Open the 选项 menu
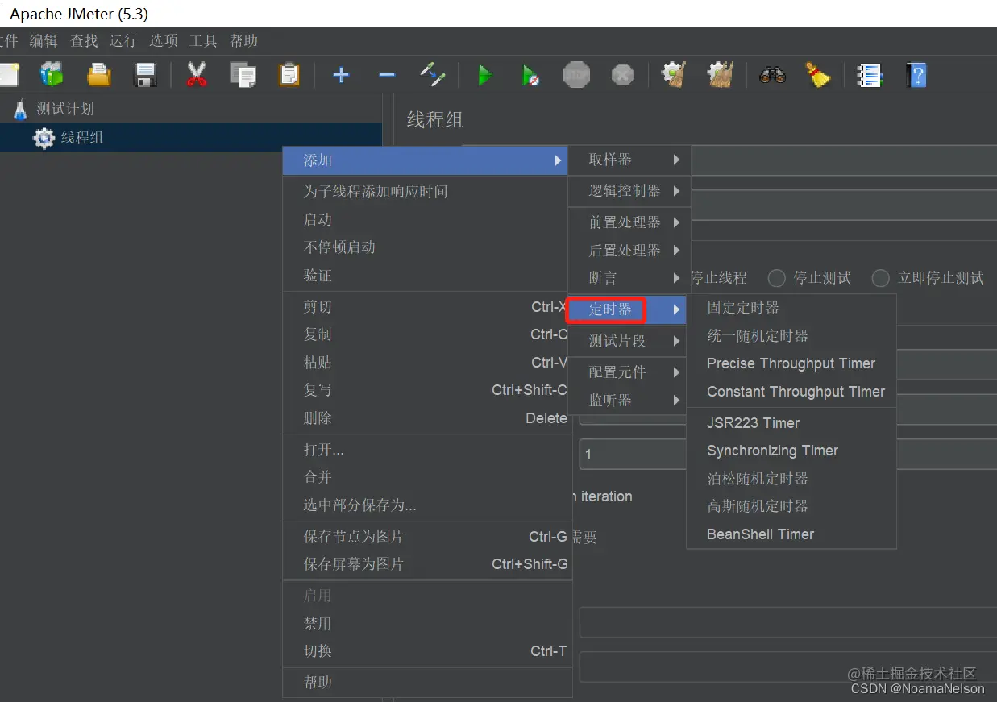This screenshot has height=702, width=997. [164, 40]
